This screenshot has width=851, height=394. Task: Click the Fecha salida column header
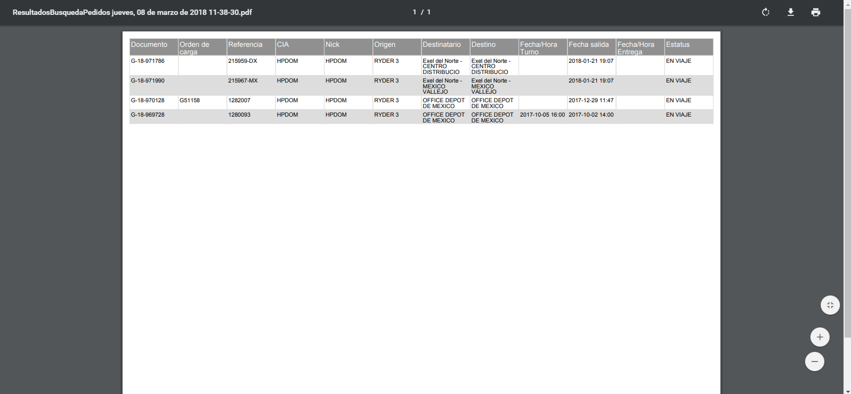pos(588,45)
